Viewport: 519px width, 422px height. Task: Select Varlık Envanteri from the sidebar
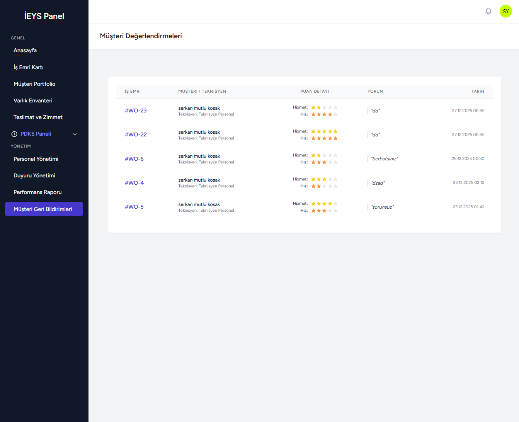click(x=33, y=100)
